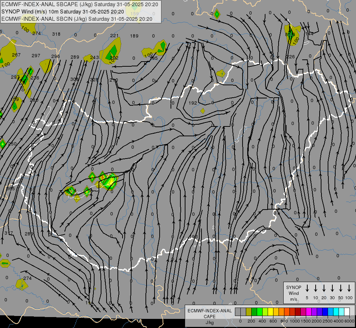Click the 600 tick label in CAPE legend
Screen dimensions: 356x328
(273, 321)
